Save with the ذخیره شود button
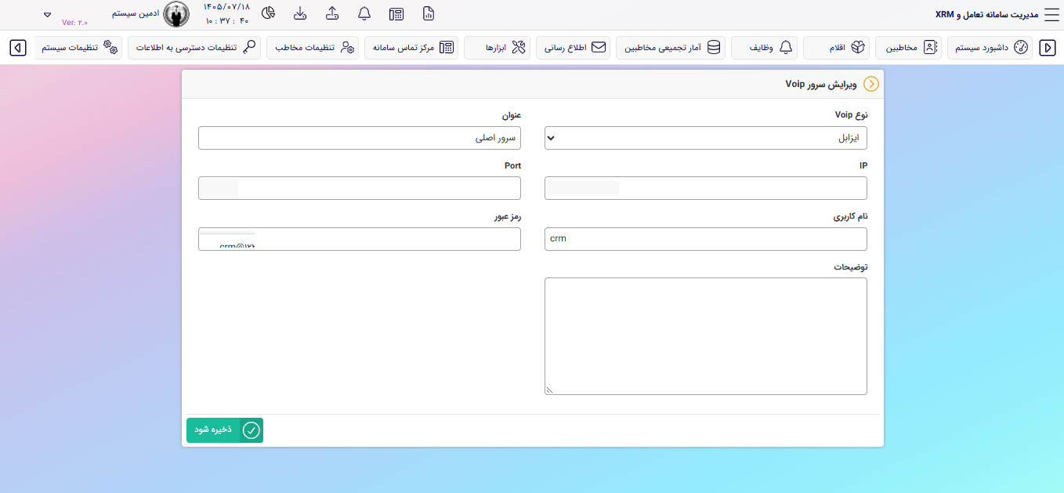 (225, 430)
